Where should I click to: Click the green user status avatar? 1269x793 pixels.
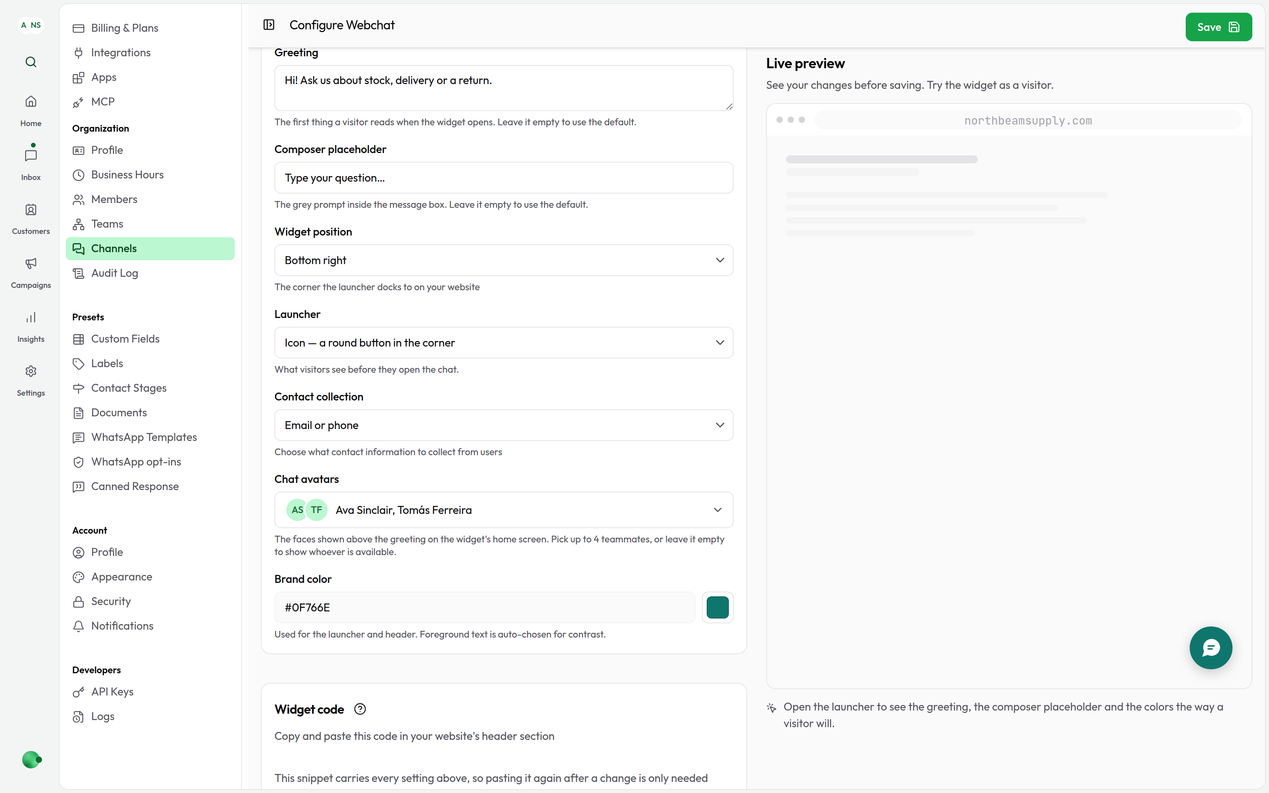coord(31,759)
